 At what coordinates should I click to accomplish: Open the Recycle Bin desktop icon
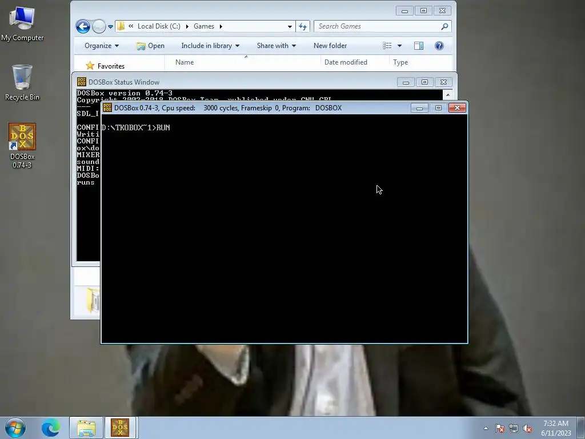tap(22, 82)
